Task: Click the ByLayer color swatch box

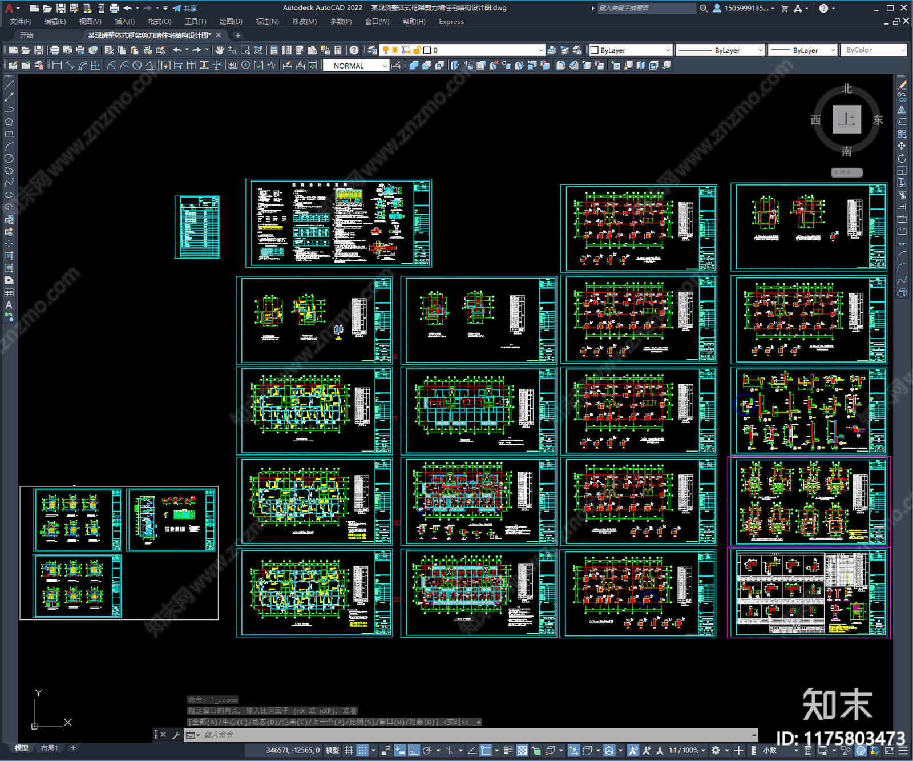Action: click(594, 50)
